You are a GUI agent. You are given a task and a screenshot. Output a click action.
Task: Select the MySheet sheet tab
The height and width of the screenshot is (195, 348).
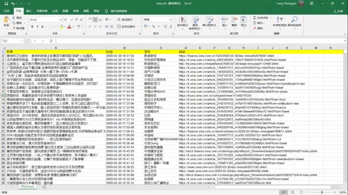click(x=28, y=187)
